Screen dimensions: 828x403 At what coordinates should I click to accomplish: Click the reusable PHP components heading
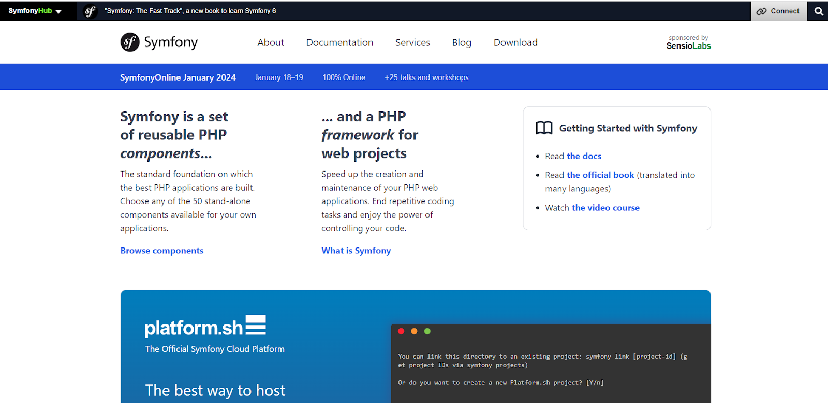tap(174, 135)
